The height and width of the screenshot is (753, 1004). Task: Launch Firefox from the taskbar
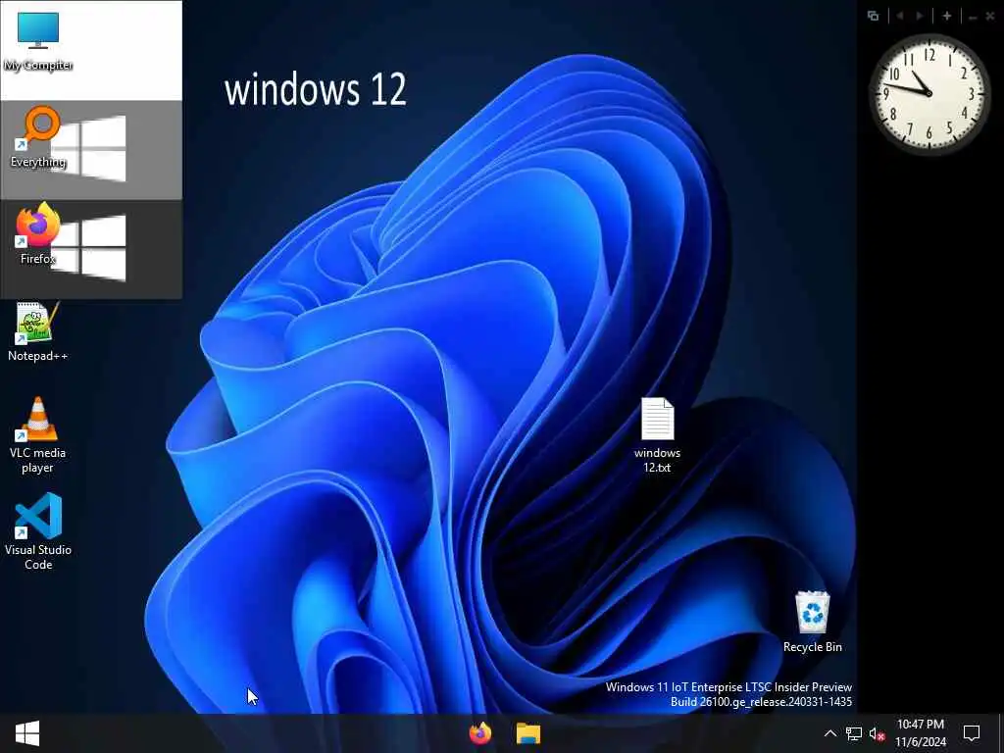click(x=480, y=733)
